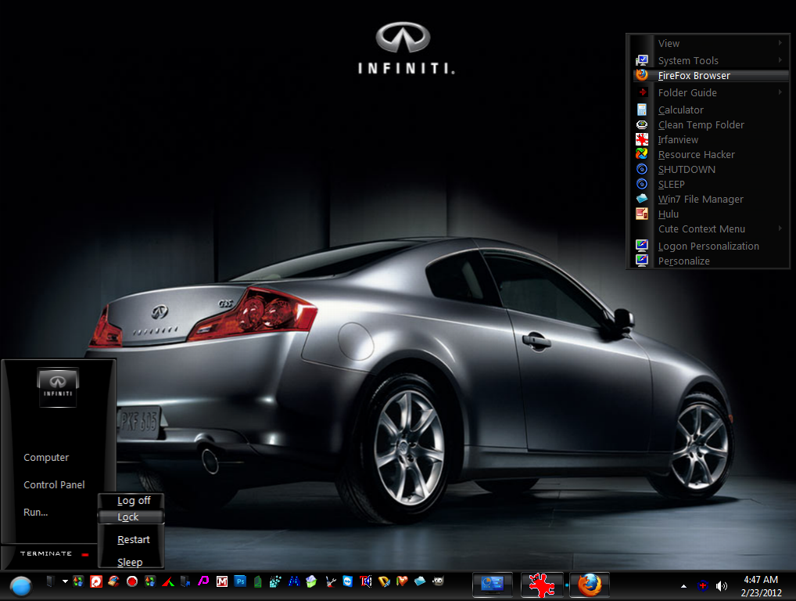Open the red M icon in taskbar

[222, 581]
